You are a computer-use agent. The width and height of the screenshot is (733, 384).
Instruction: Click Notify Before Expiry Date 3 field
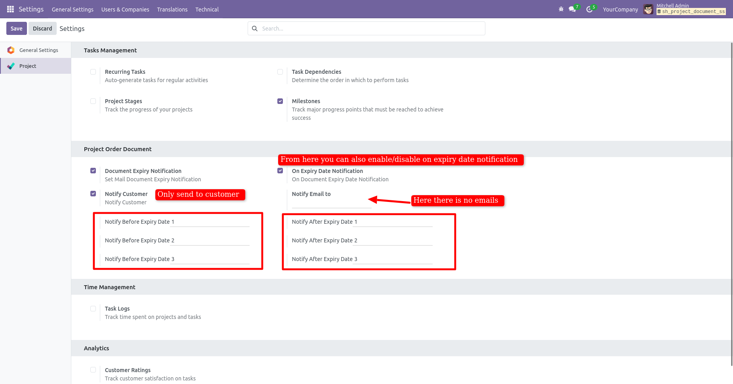(210, 259)
